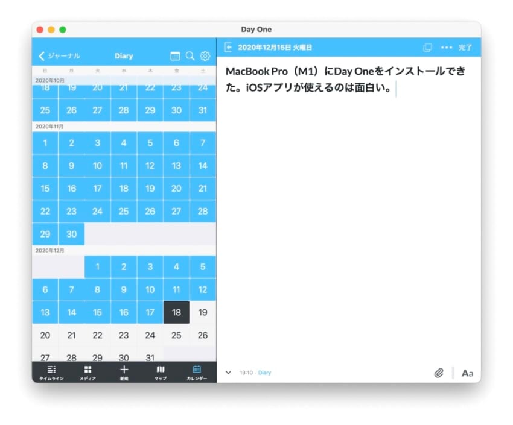Collapse the entry panel using arrow icon
The image size is (513, 425).
coord(228,47)
